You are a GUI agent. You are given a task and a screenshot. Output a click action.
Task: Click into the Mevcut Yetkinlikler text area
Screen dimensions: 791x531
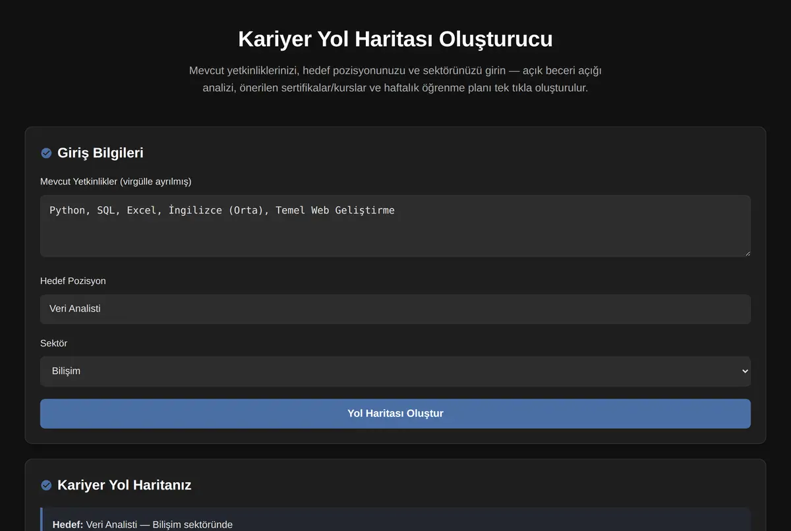pos(395,226)
